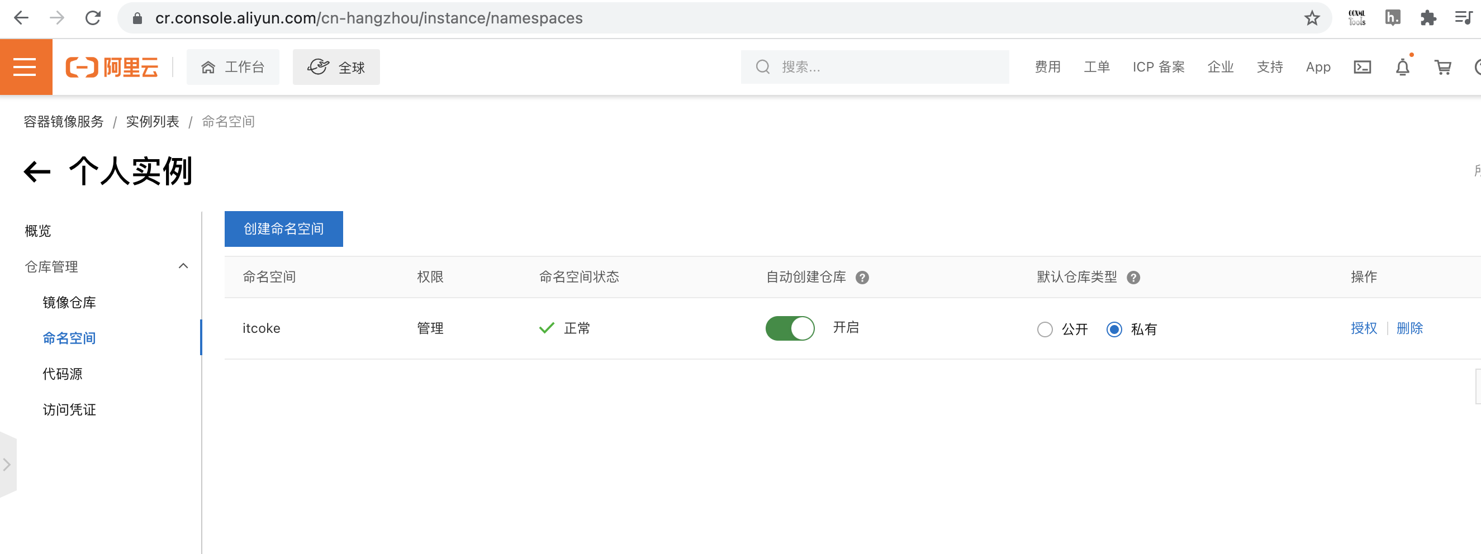Bookmark this page with the star
The width and height of the screenshot is (1481, 554).
[x=1312, y=18]
